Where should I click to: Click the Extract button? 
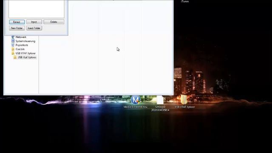pos(17,22)
